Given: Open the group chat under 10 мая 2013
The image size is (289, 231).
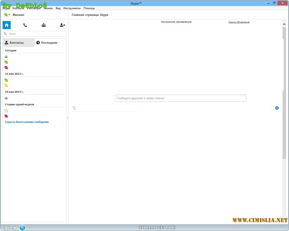Looking at the screenshot, I should 6,98.
